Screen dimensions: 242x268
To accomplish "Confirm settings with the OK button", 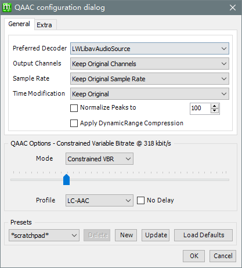I will pos(194,256).
